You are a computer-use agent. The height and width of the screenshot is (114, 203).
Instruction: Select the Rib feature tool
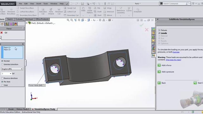[x=97, y=8]
